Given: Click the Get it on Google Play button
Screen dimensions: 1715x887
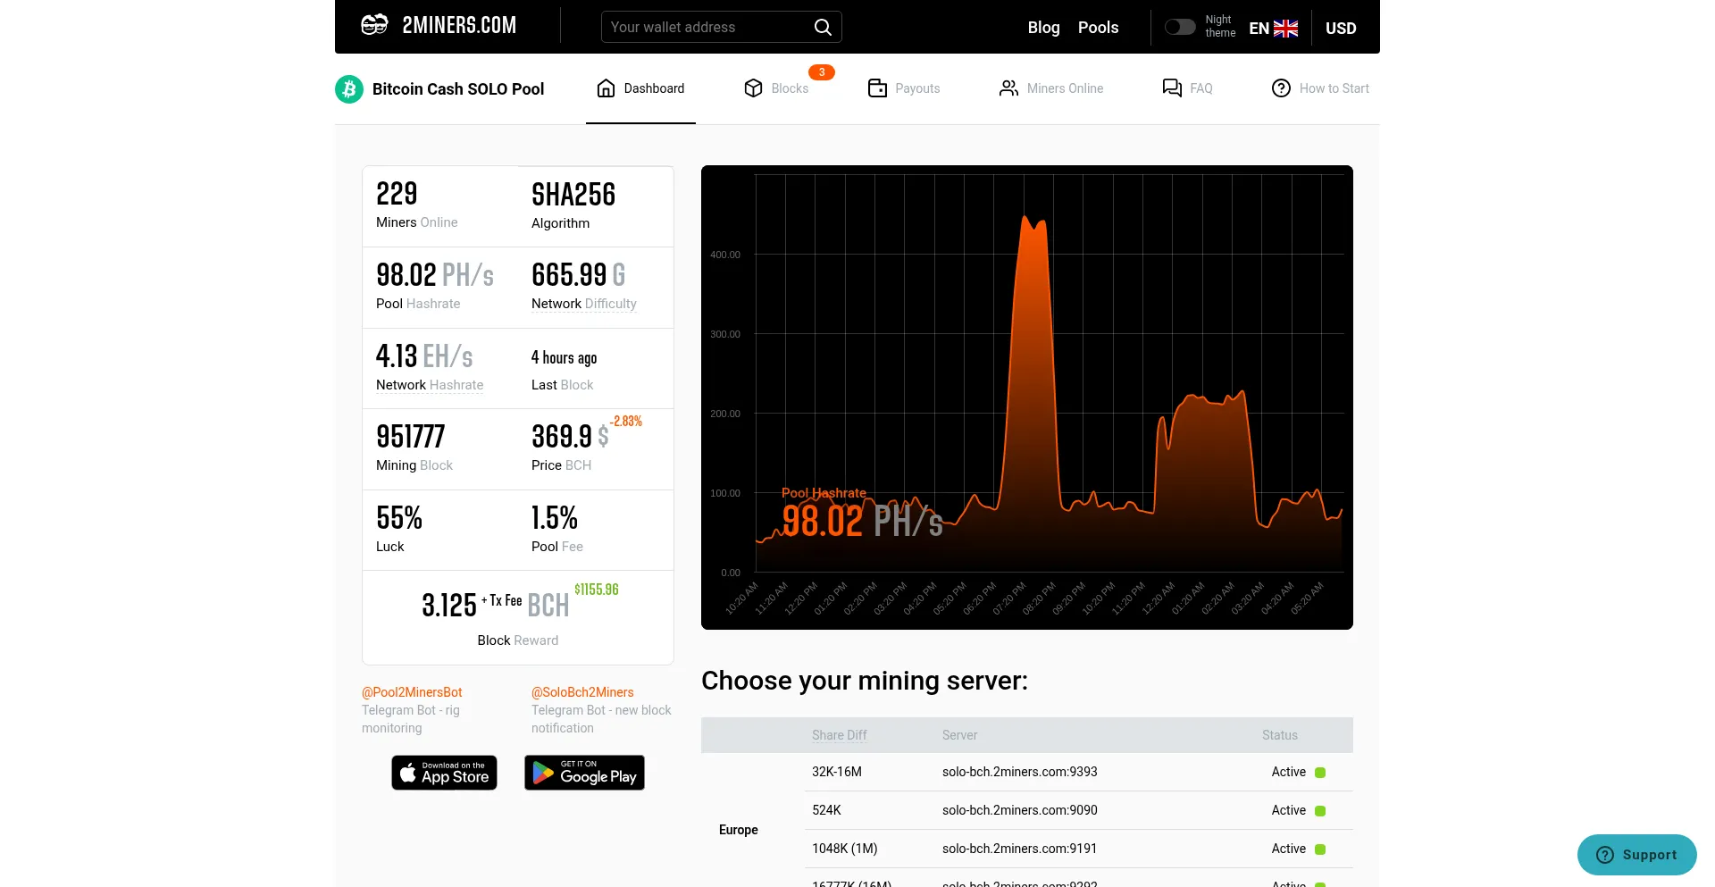Looking at the screenshot, I should 584,773.
